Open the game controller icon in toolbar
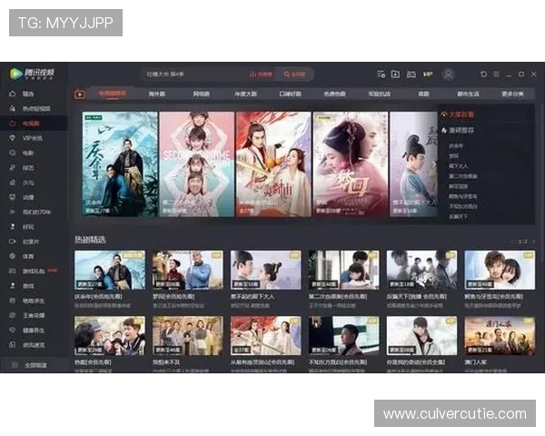This screenshot has height=436, width=545. coord(411,74)
